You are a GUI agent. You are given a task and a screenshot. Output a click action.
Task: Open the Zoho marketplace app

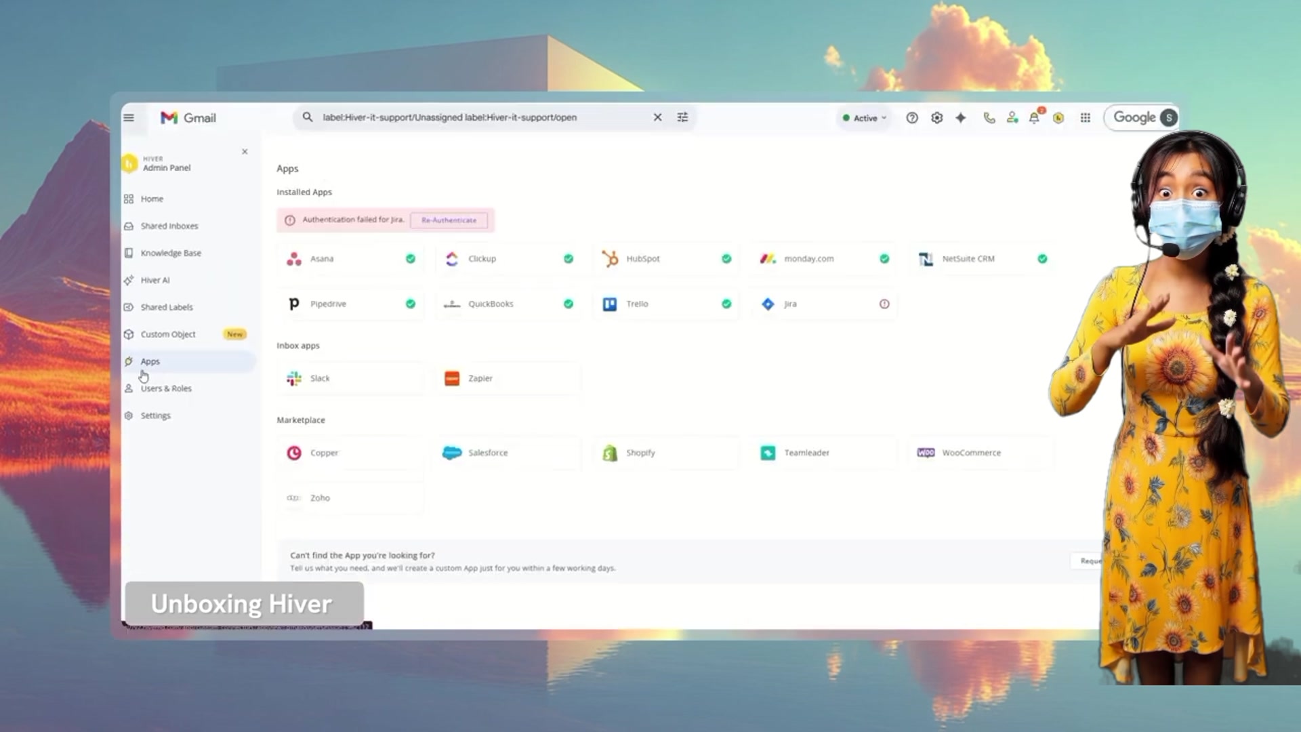tap(350, 498)
